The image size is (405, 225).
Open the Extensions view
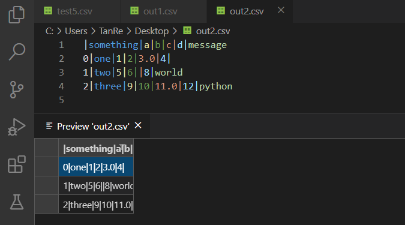pyautogui.click(x=17, y=164)
